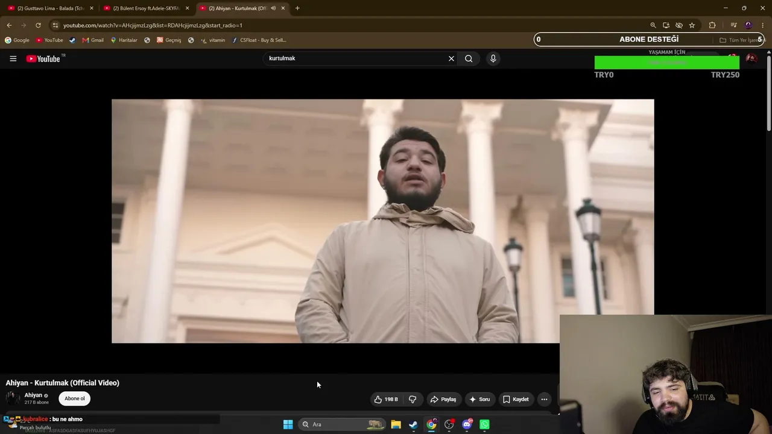The width and height of the screenshot is (772, 434).
Task: Bookmark this page with the star
Action: point(692,25)
